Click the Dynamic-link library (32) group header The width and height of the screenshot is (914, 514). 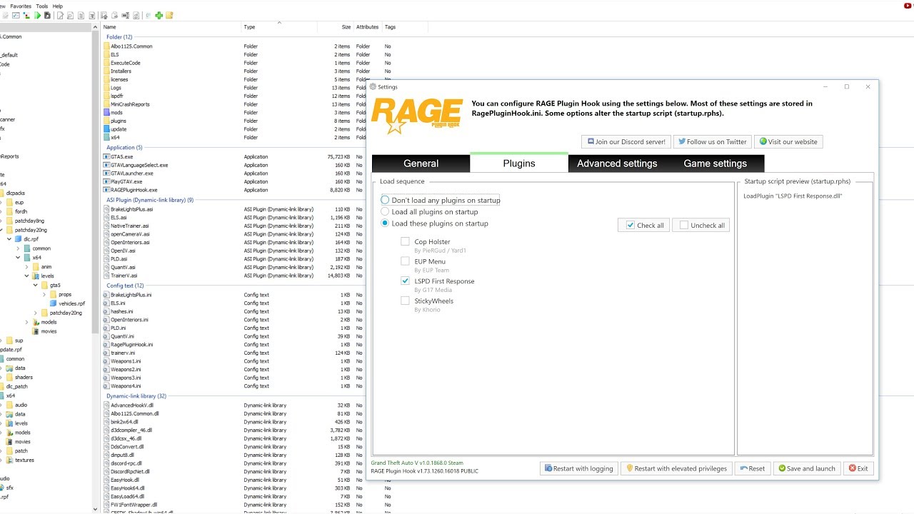tap(136, 396)
